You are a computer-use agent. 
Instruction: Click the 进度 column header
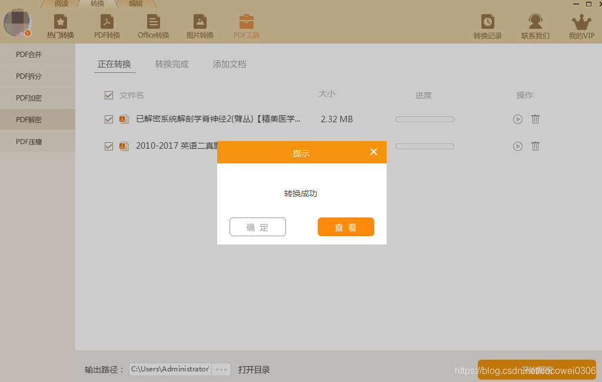(424, 95)
